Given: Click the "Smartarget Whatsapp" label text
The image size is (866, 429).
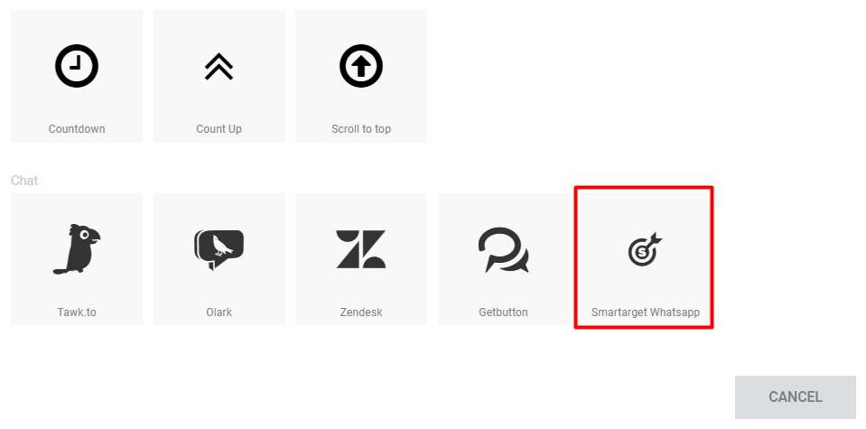Looking at the screenshot, I should coord(645,312).
